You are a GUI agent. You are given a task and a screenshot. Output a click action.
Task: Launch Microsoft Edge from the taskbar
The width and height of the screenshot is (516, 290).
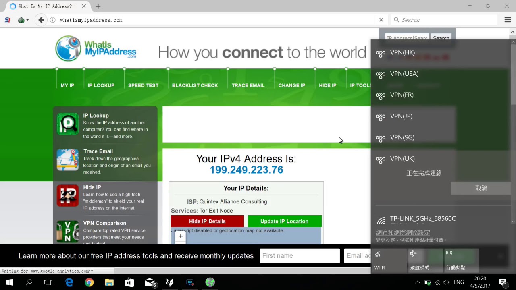[69, 282]
